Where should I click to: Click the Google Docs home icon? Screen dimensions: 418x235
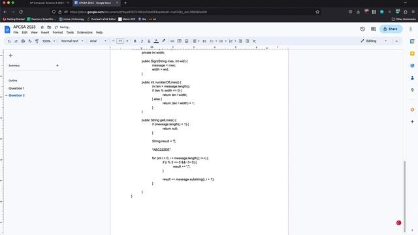[x=7, y=29]
